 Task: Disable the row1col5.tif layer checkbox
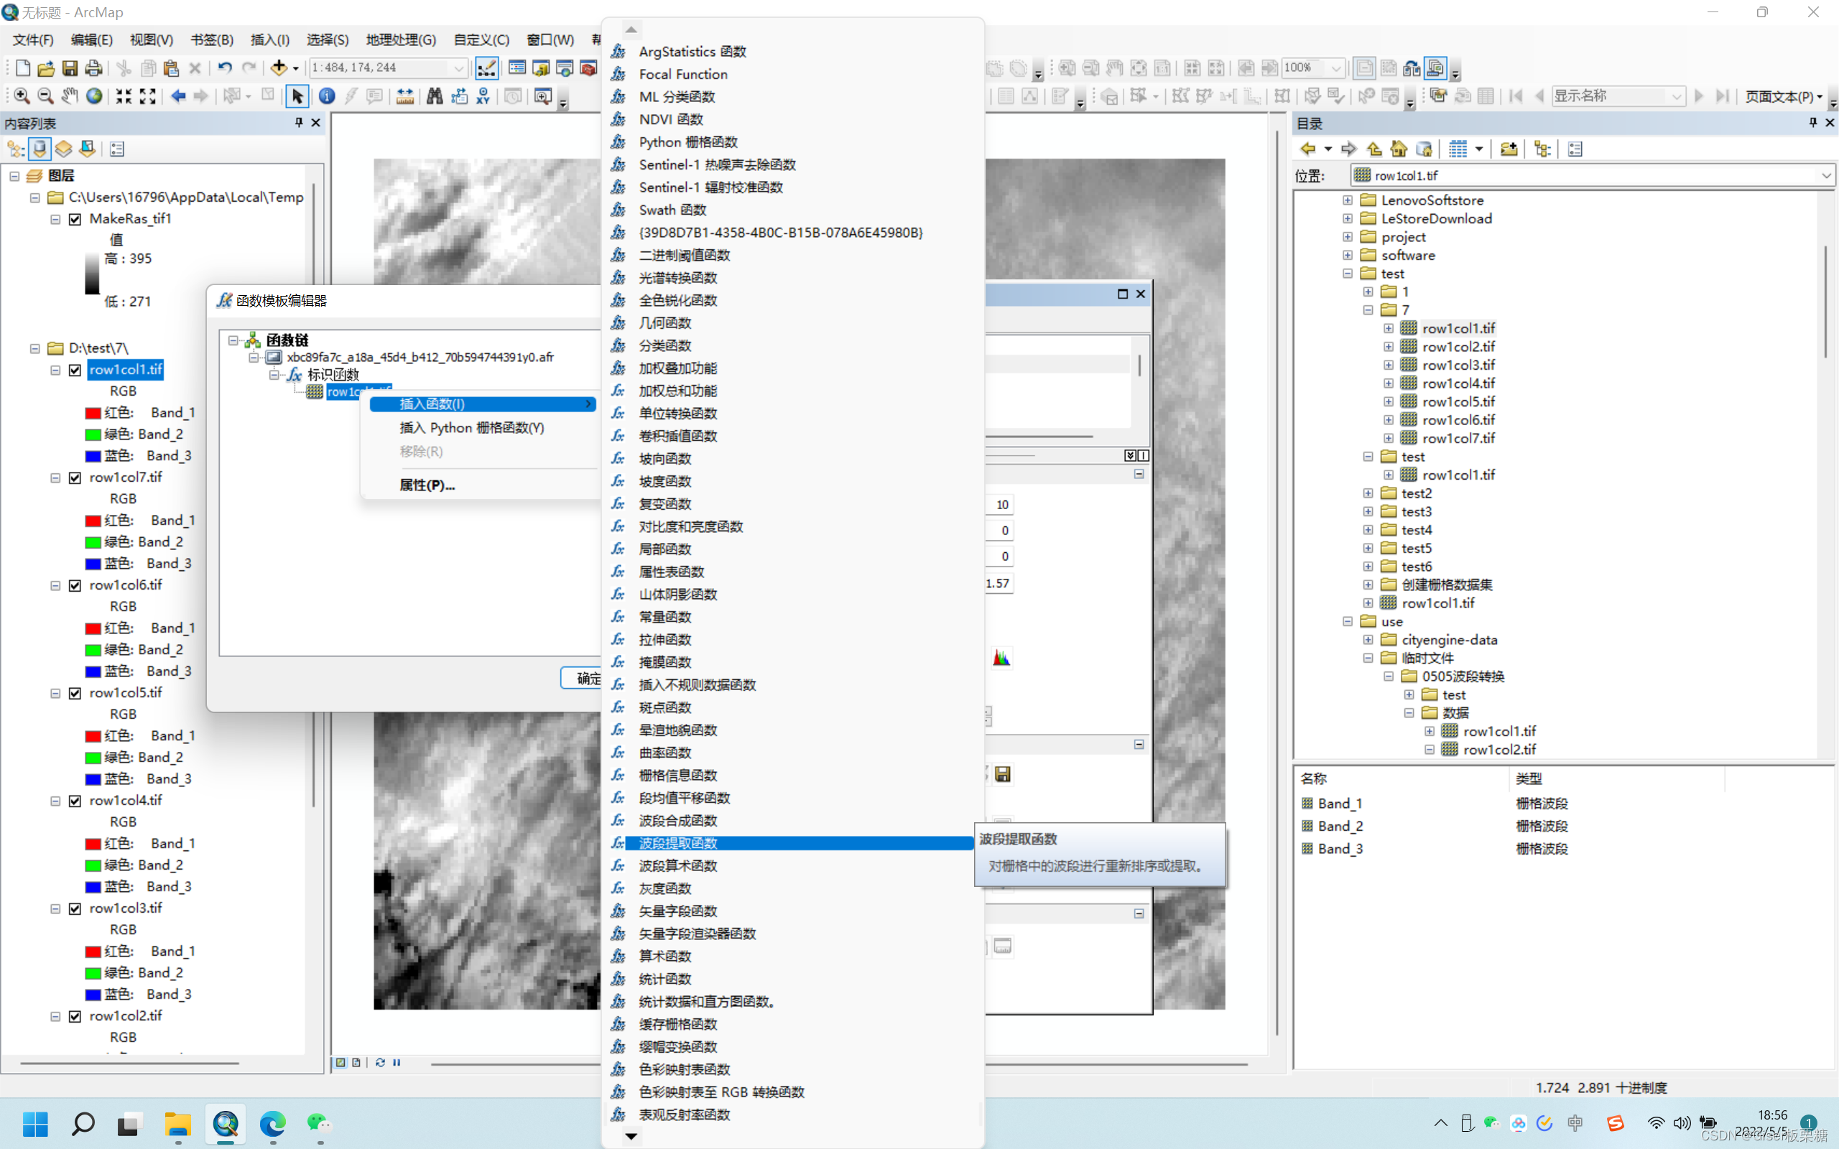75,693
